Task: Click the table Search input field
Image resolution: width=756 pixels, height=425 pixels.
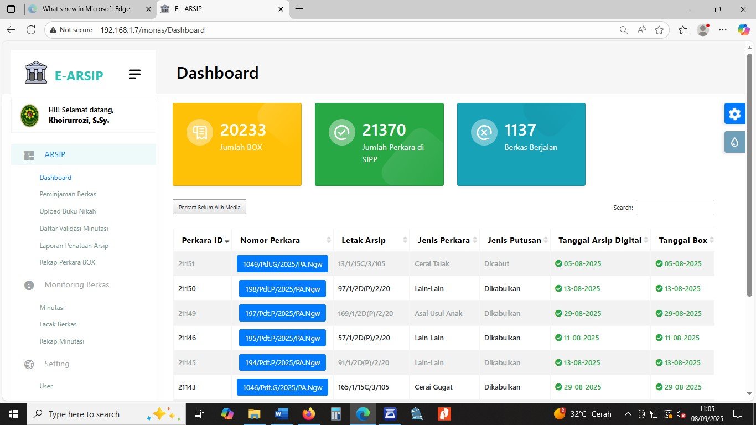Action: [675, 208]
